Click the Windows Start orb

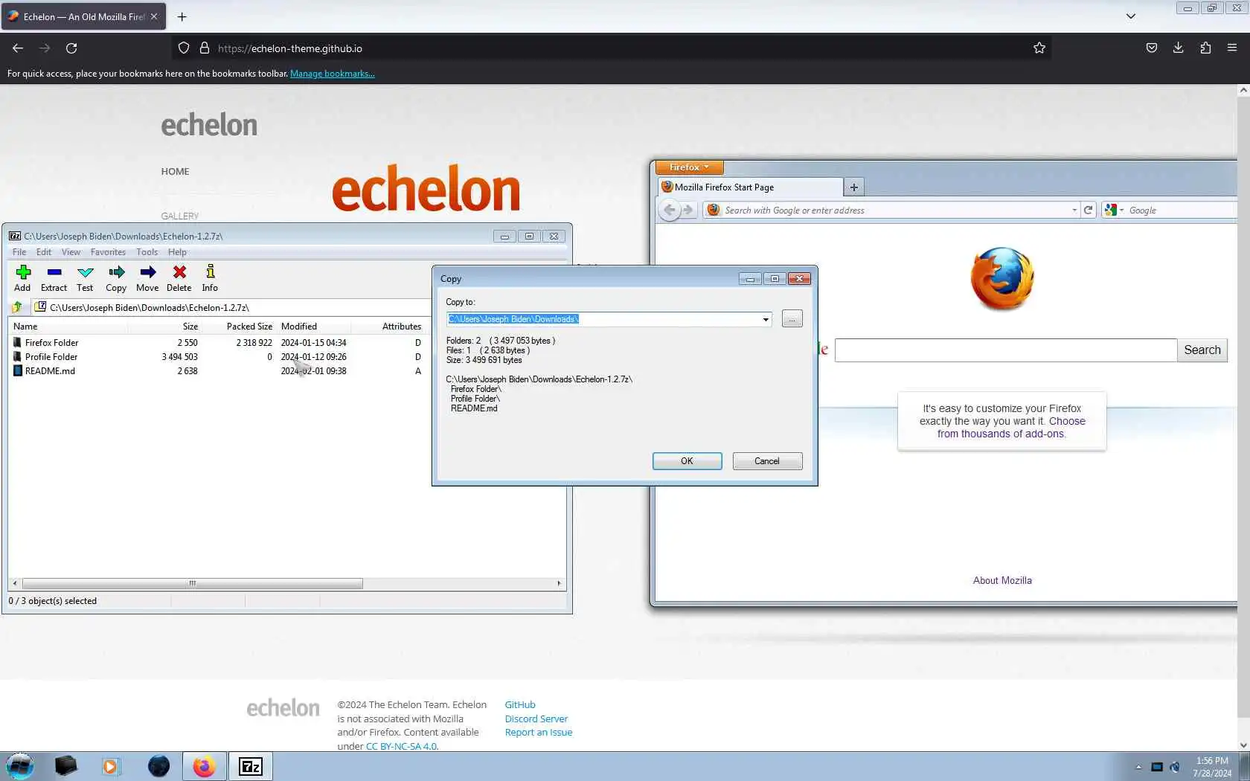[19, 766]
